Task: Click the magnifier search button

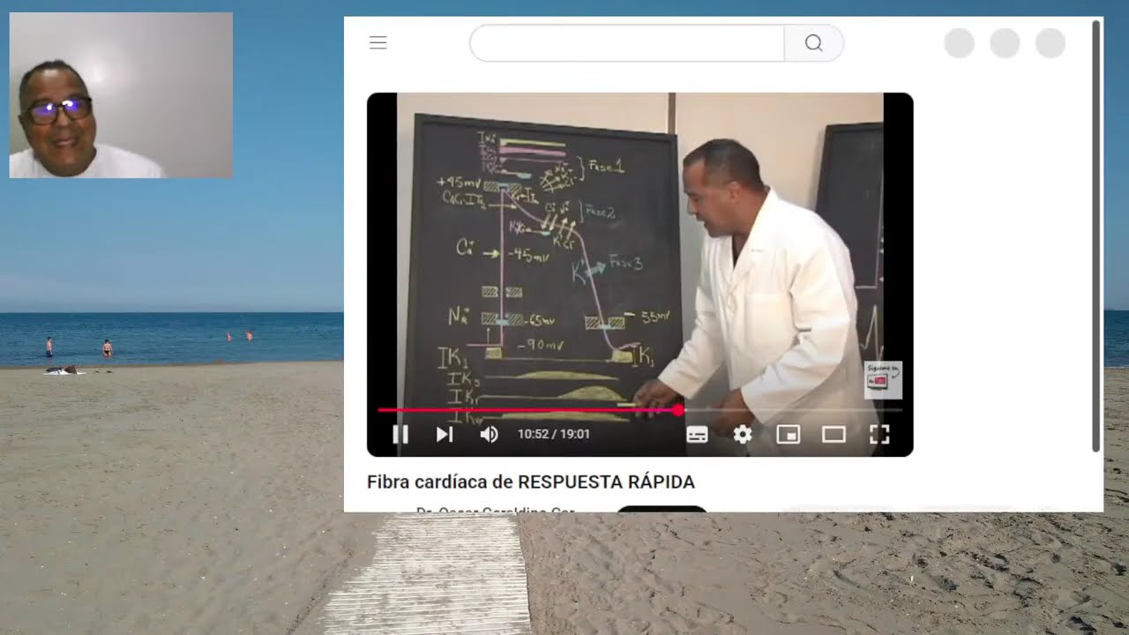Action: click(814, 42)
